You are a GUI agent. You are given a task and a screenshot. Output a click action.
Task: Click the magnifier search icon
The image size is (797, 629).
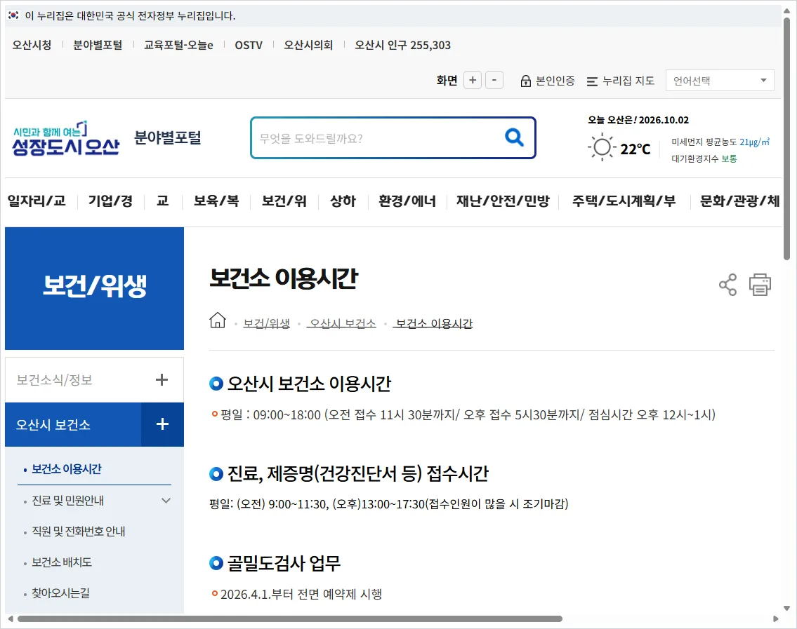tap(514, 137)
